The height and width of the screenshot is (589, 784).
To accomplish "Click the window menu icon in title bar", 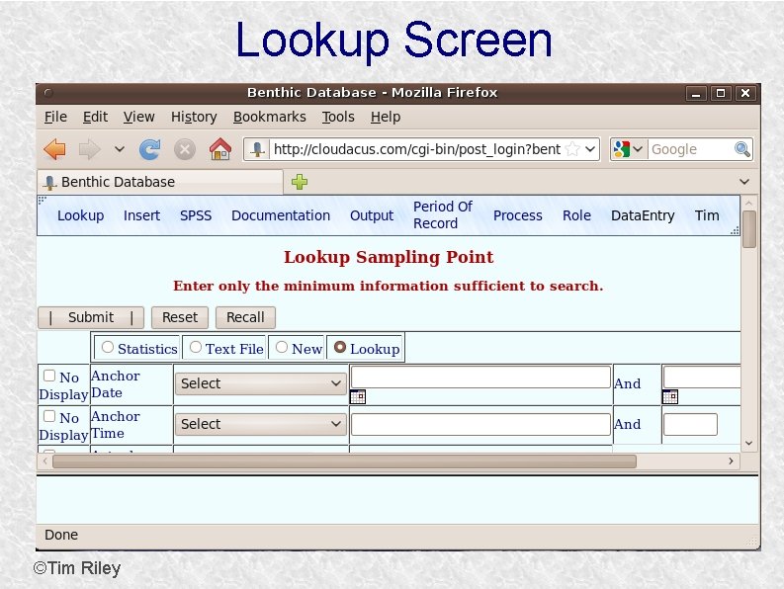I will tap(48, 93).
